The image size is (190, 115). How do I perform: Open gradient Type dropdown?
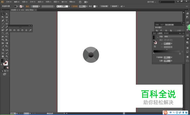click(174, 36)
